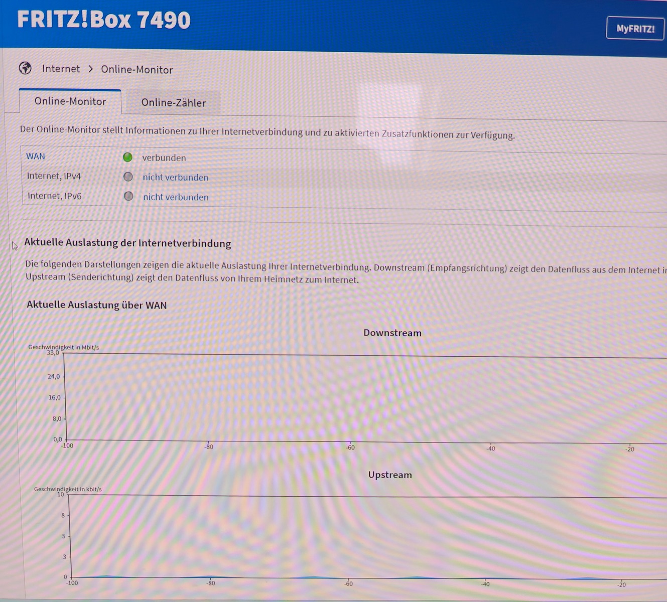
Task: Select the 'Internet, IPv4' row label
Action: [x=54, y=176]
